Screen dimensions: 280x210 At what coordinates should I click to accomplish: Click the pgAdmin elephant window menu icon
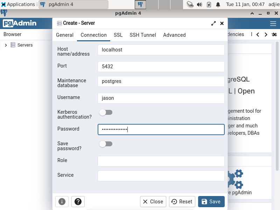(x=4, y=13)
